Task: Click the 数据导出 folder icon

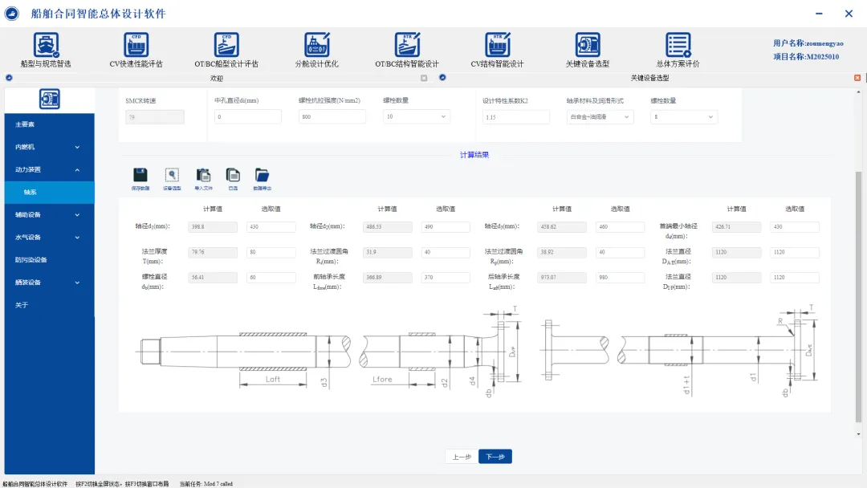Action: (x=262, y=175)
